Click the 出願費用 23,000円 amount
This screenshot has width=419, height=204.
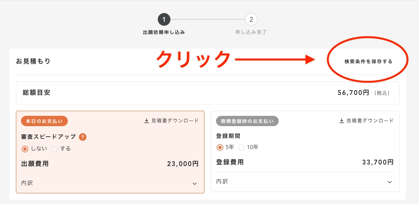tap(183, 164)
